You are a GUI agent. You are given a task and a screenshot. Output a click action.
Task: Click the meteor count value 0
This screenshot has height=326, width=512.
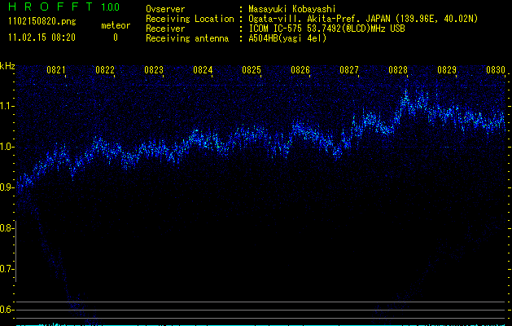point(116,37)
